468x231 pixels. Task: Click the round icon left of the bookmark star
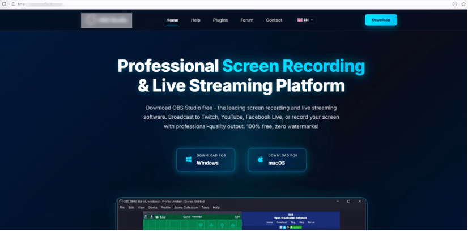pos(454,4)
